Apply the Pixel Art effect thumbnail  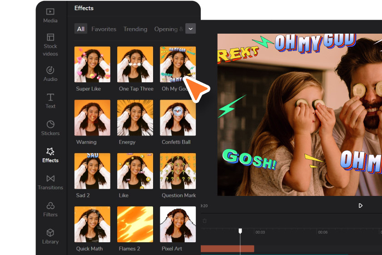point(178,224)
